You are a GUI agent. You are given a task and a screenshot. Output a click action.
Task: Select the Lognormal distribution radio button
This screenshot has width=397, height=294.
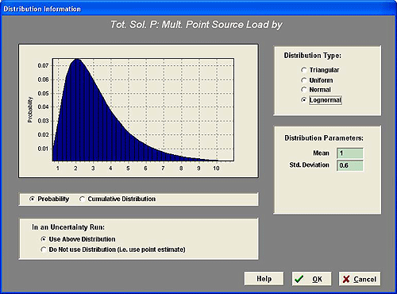[x=304, y=100]
